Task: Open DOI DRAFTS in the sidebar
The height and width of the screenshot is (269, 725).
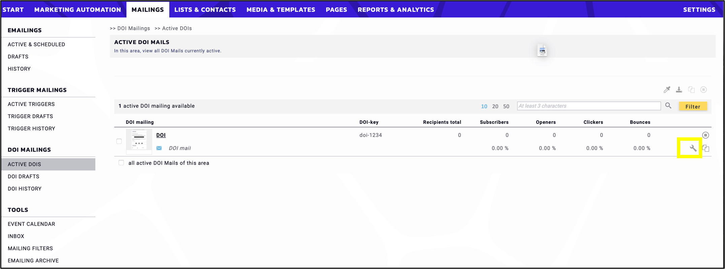Action: point(24,176)
